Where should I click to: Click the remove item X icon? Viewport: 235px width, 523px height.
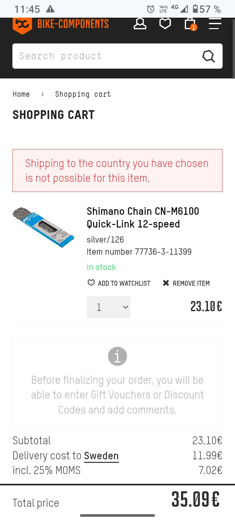click(x=166, y=283)
